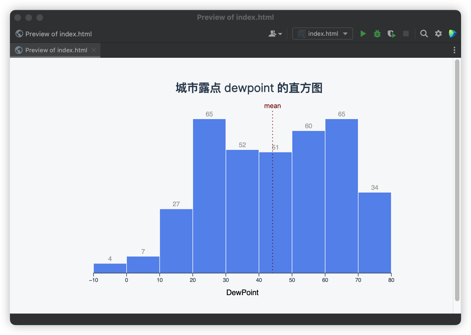The image size is (471, 335).
Task: Click the first bar labeled 65 (20–30)
Action: coord(209,196)
